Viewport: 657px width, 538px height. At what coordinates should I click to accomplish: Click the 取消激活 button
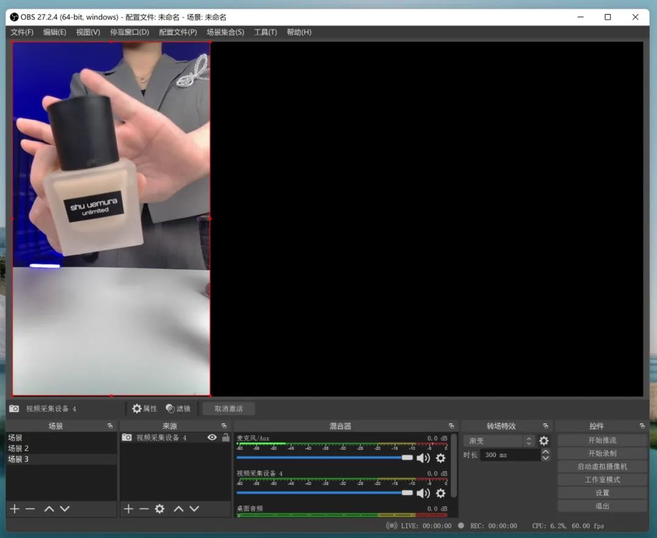tap(228, 409)
